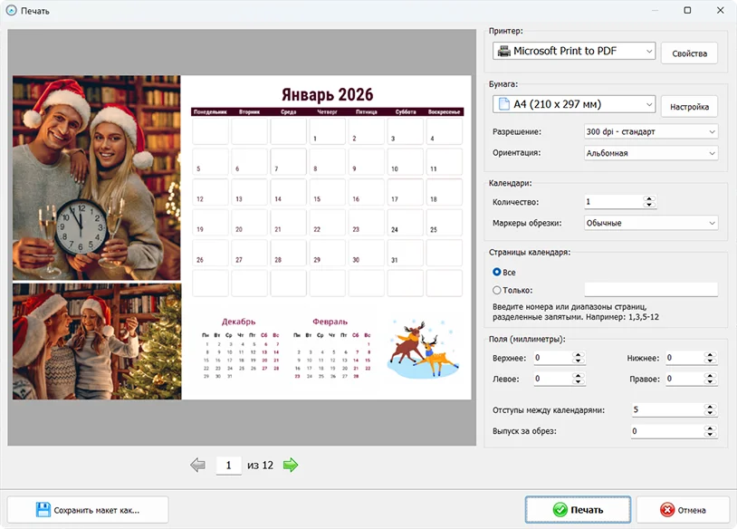This screenshot has height=529, width=737.
Task: Go to next calendar page with green arrow
Action: 291,465
